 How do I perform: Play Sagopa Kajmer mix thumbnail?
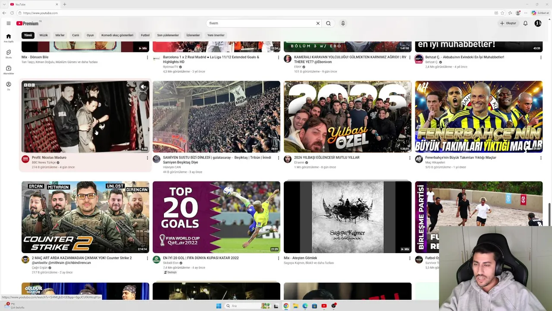click(348, 217)
